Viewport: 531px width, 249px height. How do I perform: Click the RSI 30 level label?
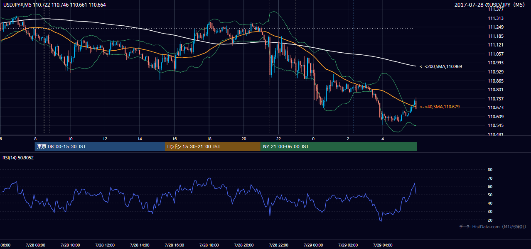490,212
